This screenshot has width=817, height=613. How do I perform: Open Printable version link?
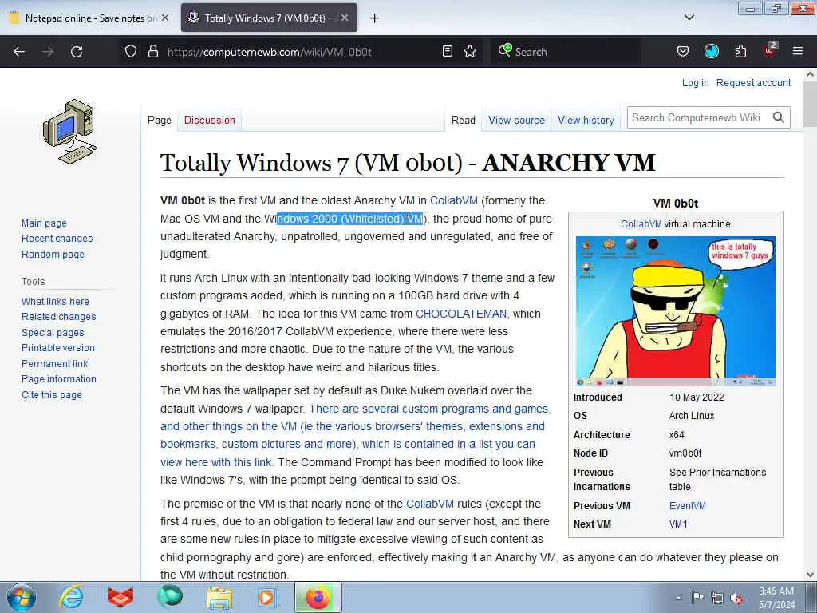click(58, 348)
